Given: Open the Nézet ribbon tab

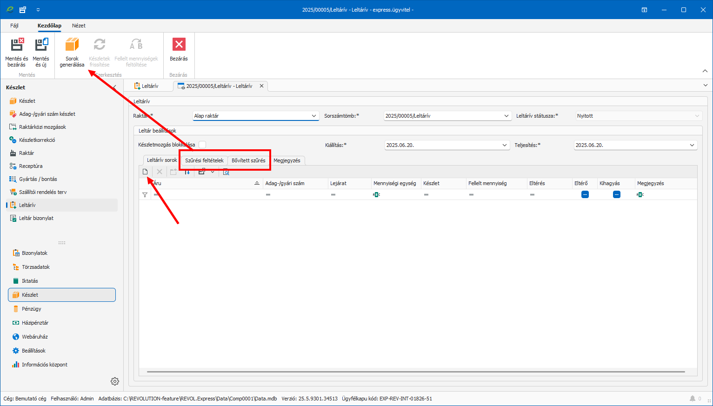Looking at the screenshot, I should click(79, 26).
